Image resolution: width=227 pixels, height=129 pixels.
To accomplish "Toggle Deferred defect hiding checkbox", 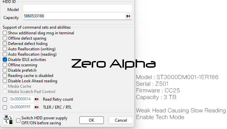I will pos(5,44).
